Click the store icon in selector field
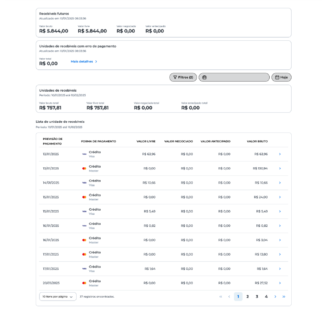 coord(204,77)
